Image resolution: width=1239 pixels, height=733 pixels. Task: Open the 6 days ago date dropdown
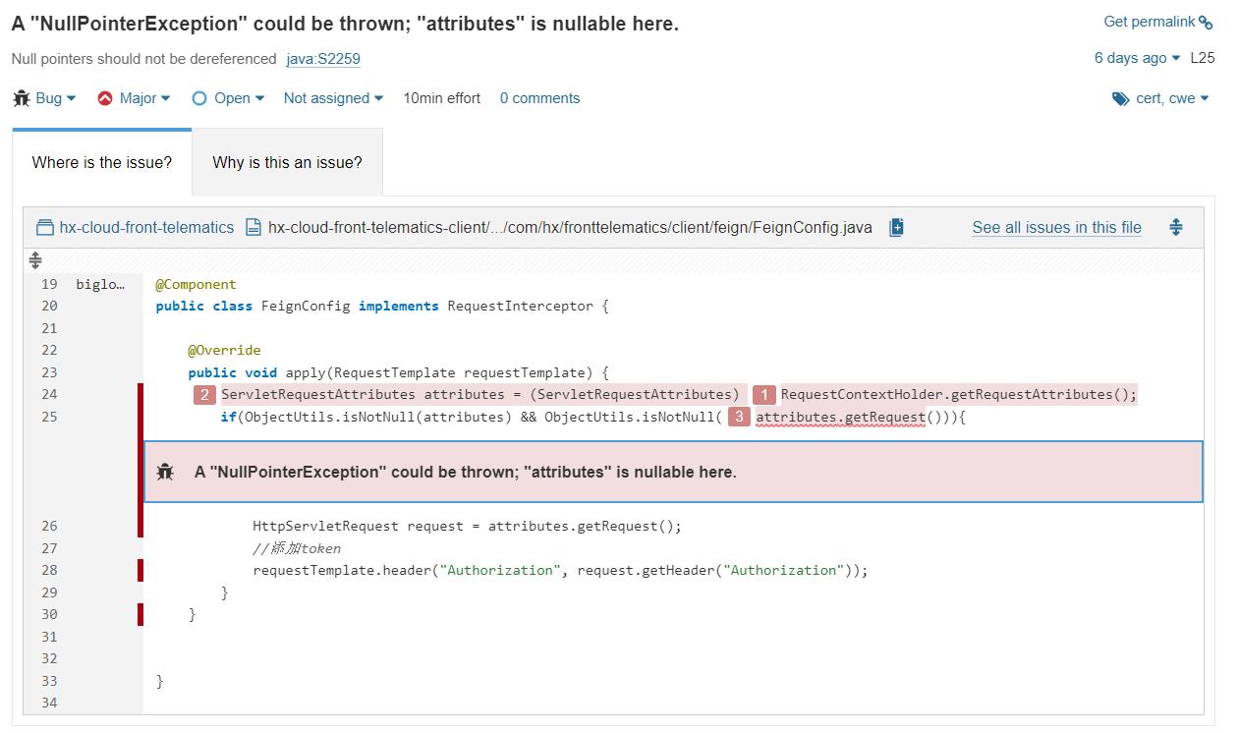pyautogui.click(x=1138, y=58)
